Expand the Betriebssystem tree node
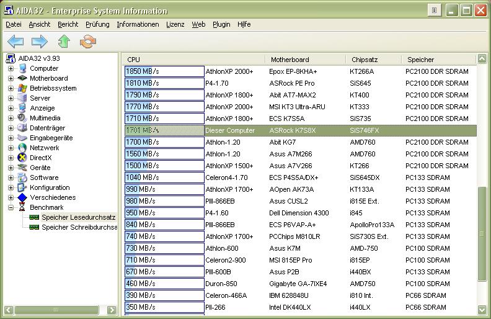Viewport: 491px width, 319px height. pos(11,88)
